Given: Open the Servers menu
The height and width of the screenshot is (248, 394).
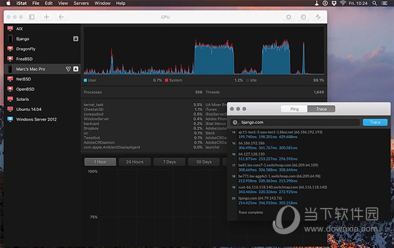Looking at the screenshot, I should (81, 3).
